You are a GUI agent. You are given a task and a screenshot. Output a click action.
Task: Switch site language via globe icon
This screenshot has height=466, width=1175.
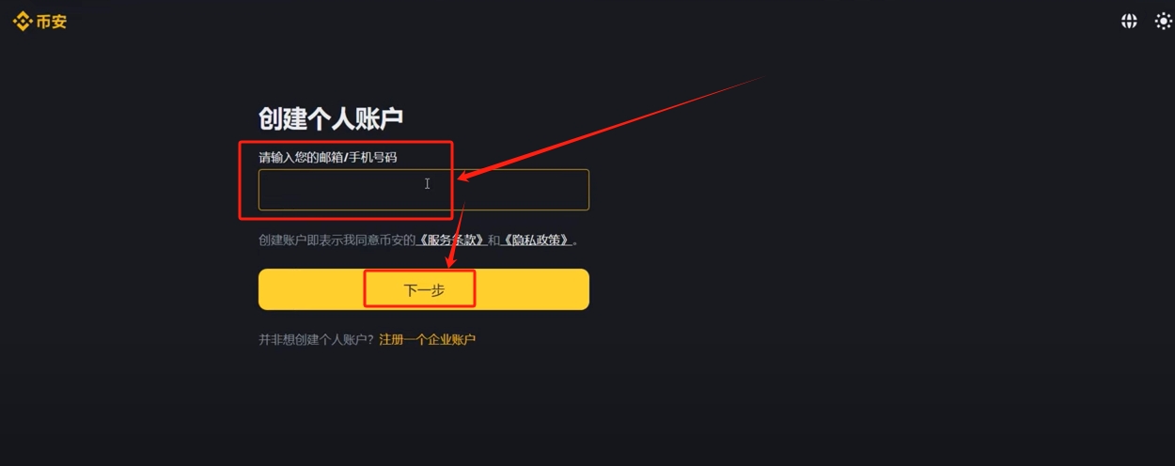coord(1129,21)
